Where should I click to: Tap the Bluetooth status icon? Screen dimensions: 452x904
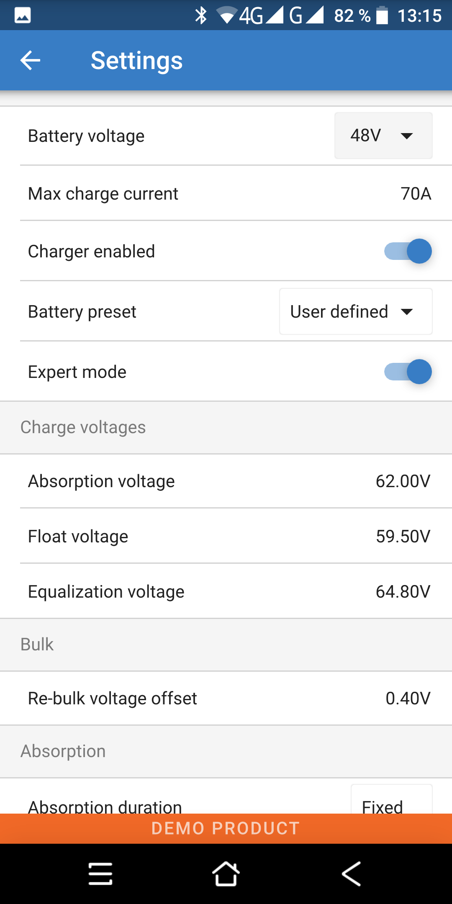point(201,15)
